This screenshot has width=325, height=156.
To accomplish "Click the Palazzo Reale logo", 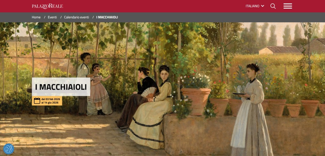I will click(48, 6).
